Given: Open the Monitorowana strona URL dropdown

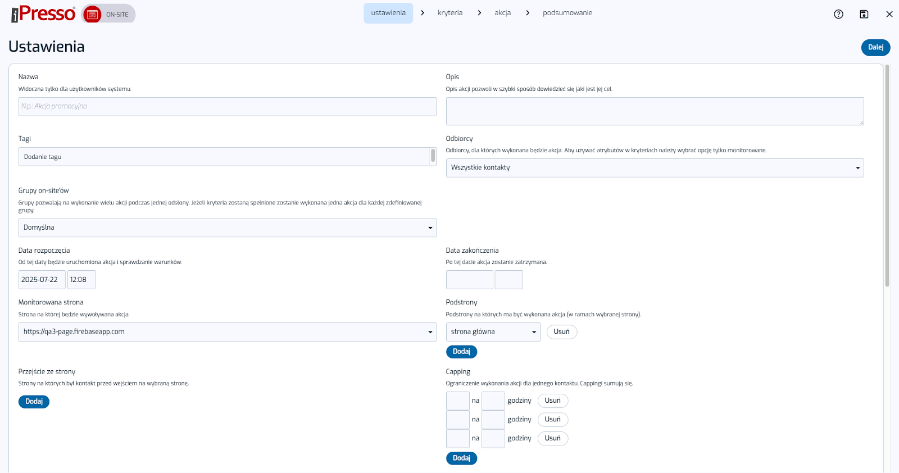Looking at the screenshot, I should [x=227, y=332].
